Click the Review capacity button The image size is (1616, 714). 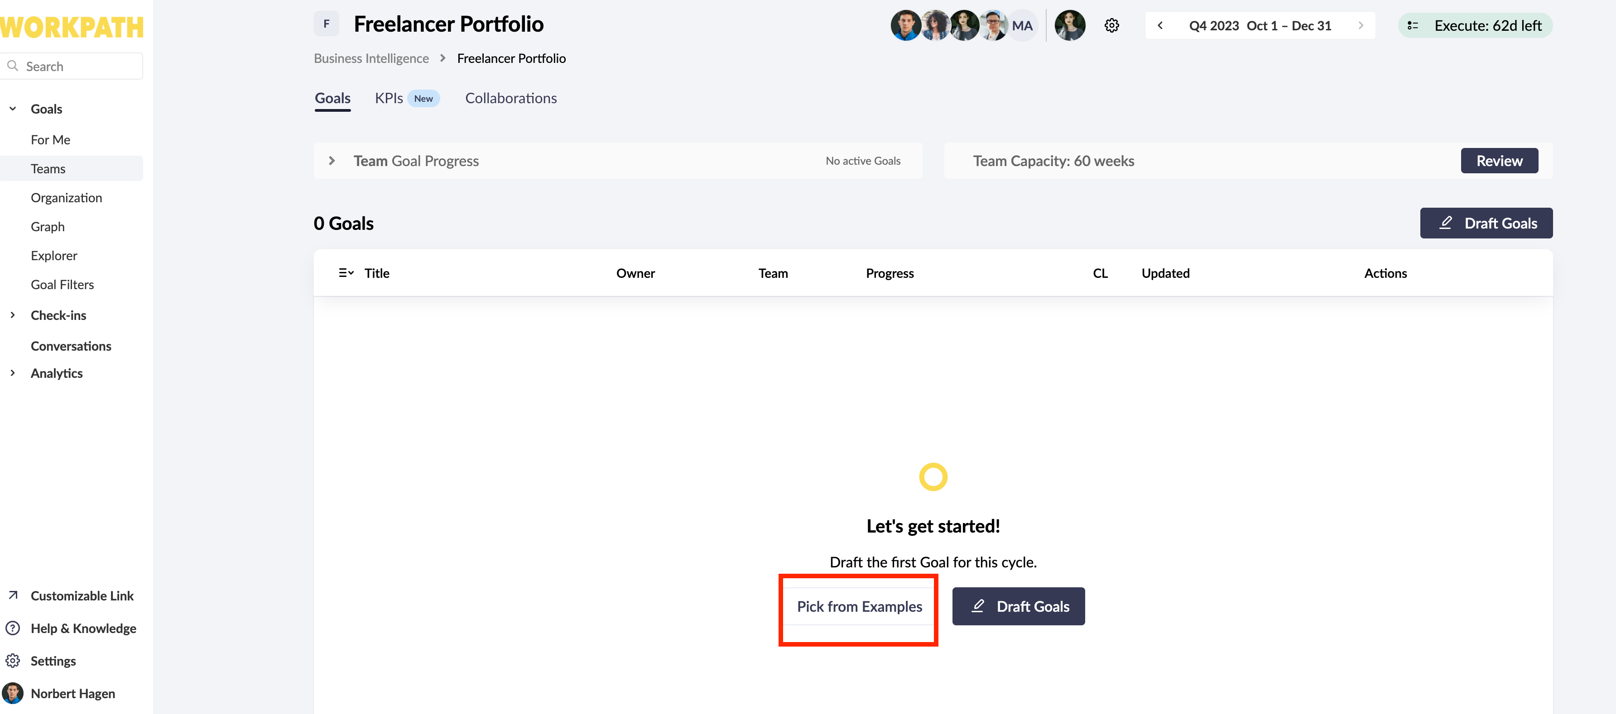coord(1499,161)
